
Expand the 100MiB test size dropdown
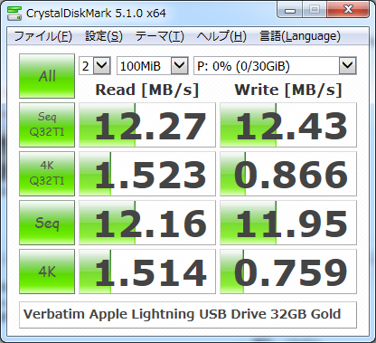(x=180, y=65)
